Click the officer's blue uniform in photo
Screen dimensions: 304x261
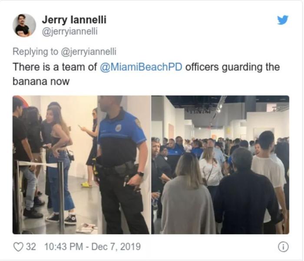tap(122, 134)
